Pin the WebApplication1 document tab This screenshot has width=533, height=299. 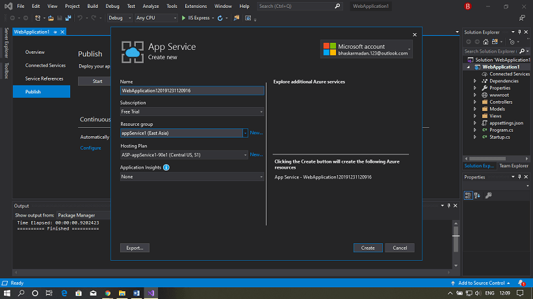pos(55,32)
